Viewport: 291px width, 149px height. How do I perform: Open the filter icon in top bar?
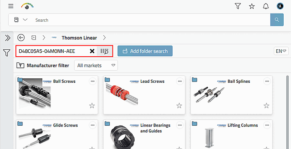[237, 6]
